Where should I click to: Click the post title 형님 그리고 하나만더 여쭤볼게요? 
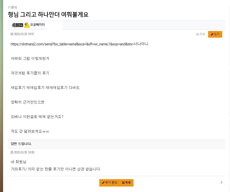pyautogui.click(x=48, y=15)
